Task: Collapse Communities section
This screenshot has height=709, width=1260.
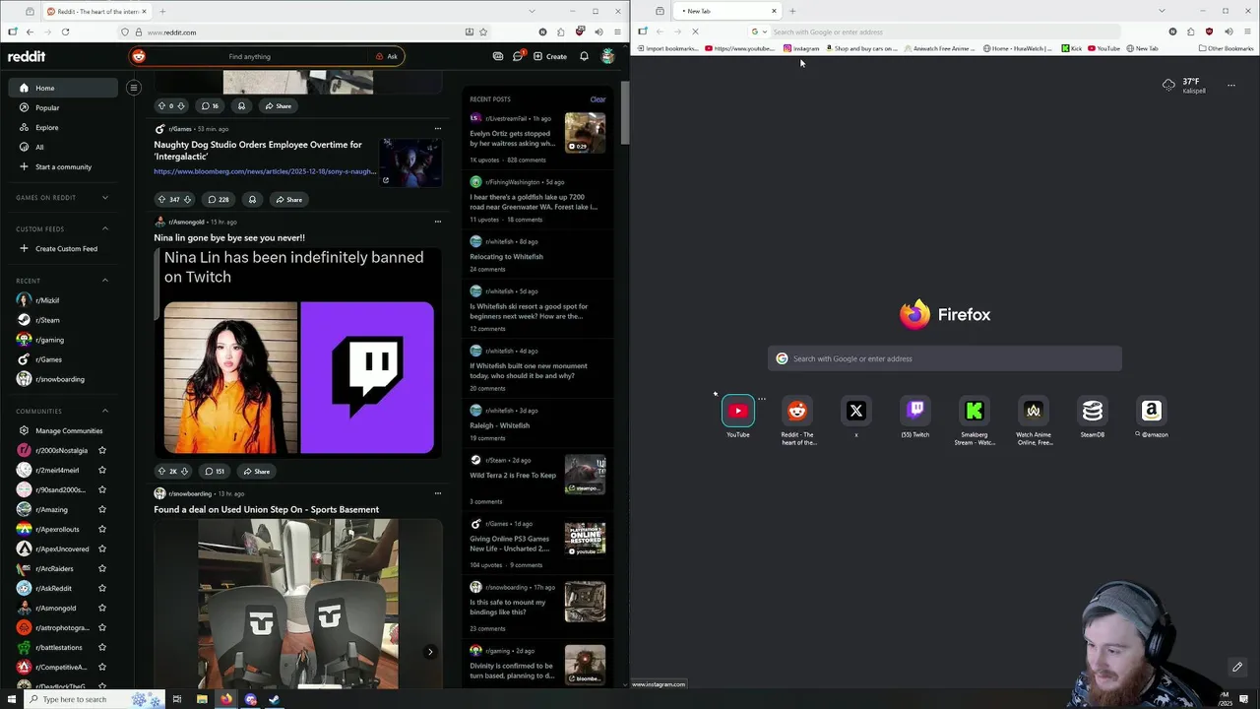Action: coord(105,411)
